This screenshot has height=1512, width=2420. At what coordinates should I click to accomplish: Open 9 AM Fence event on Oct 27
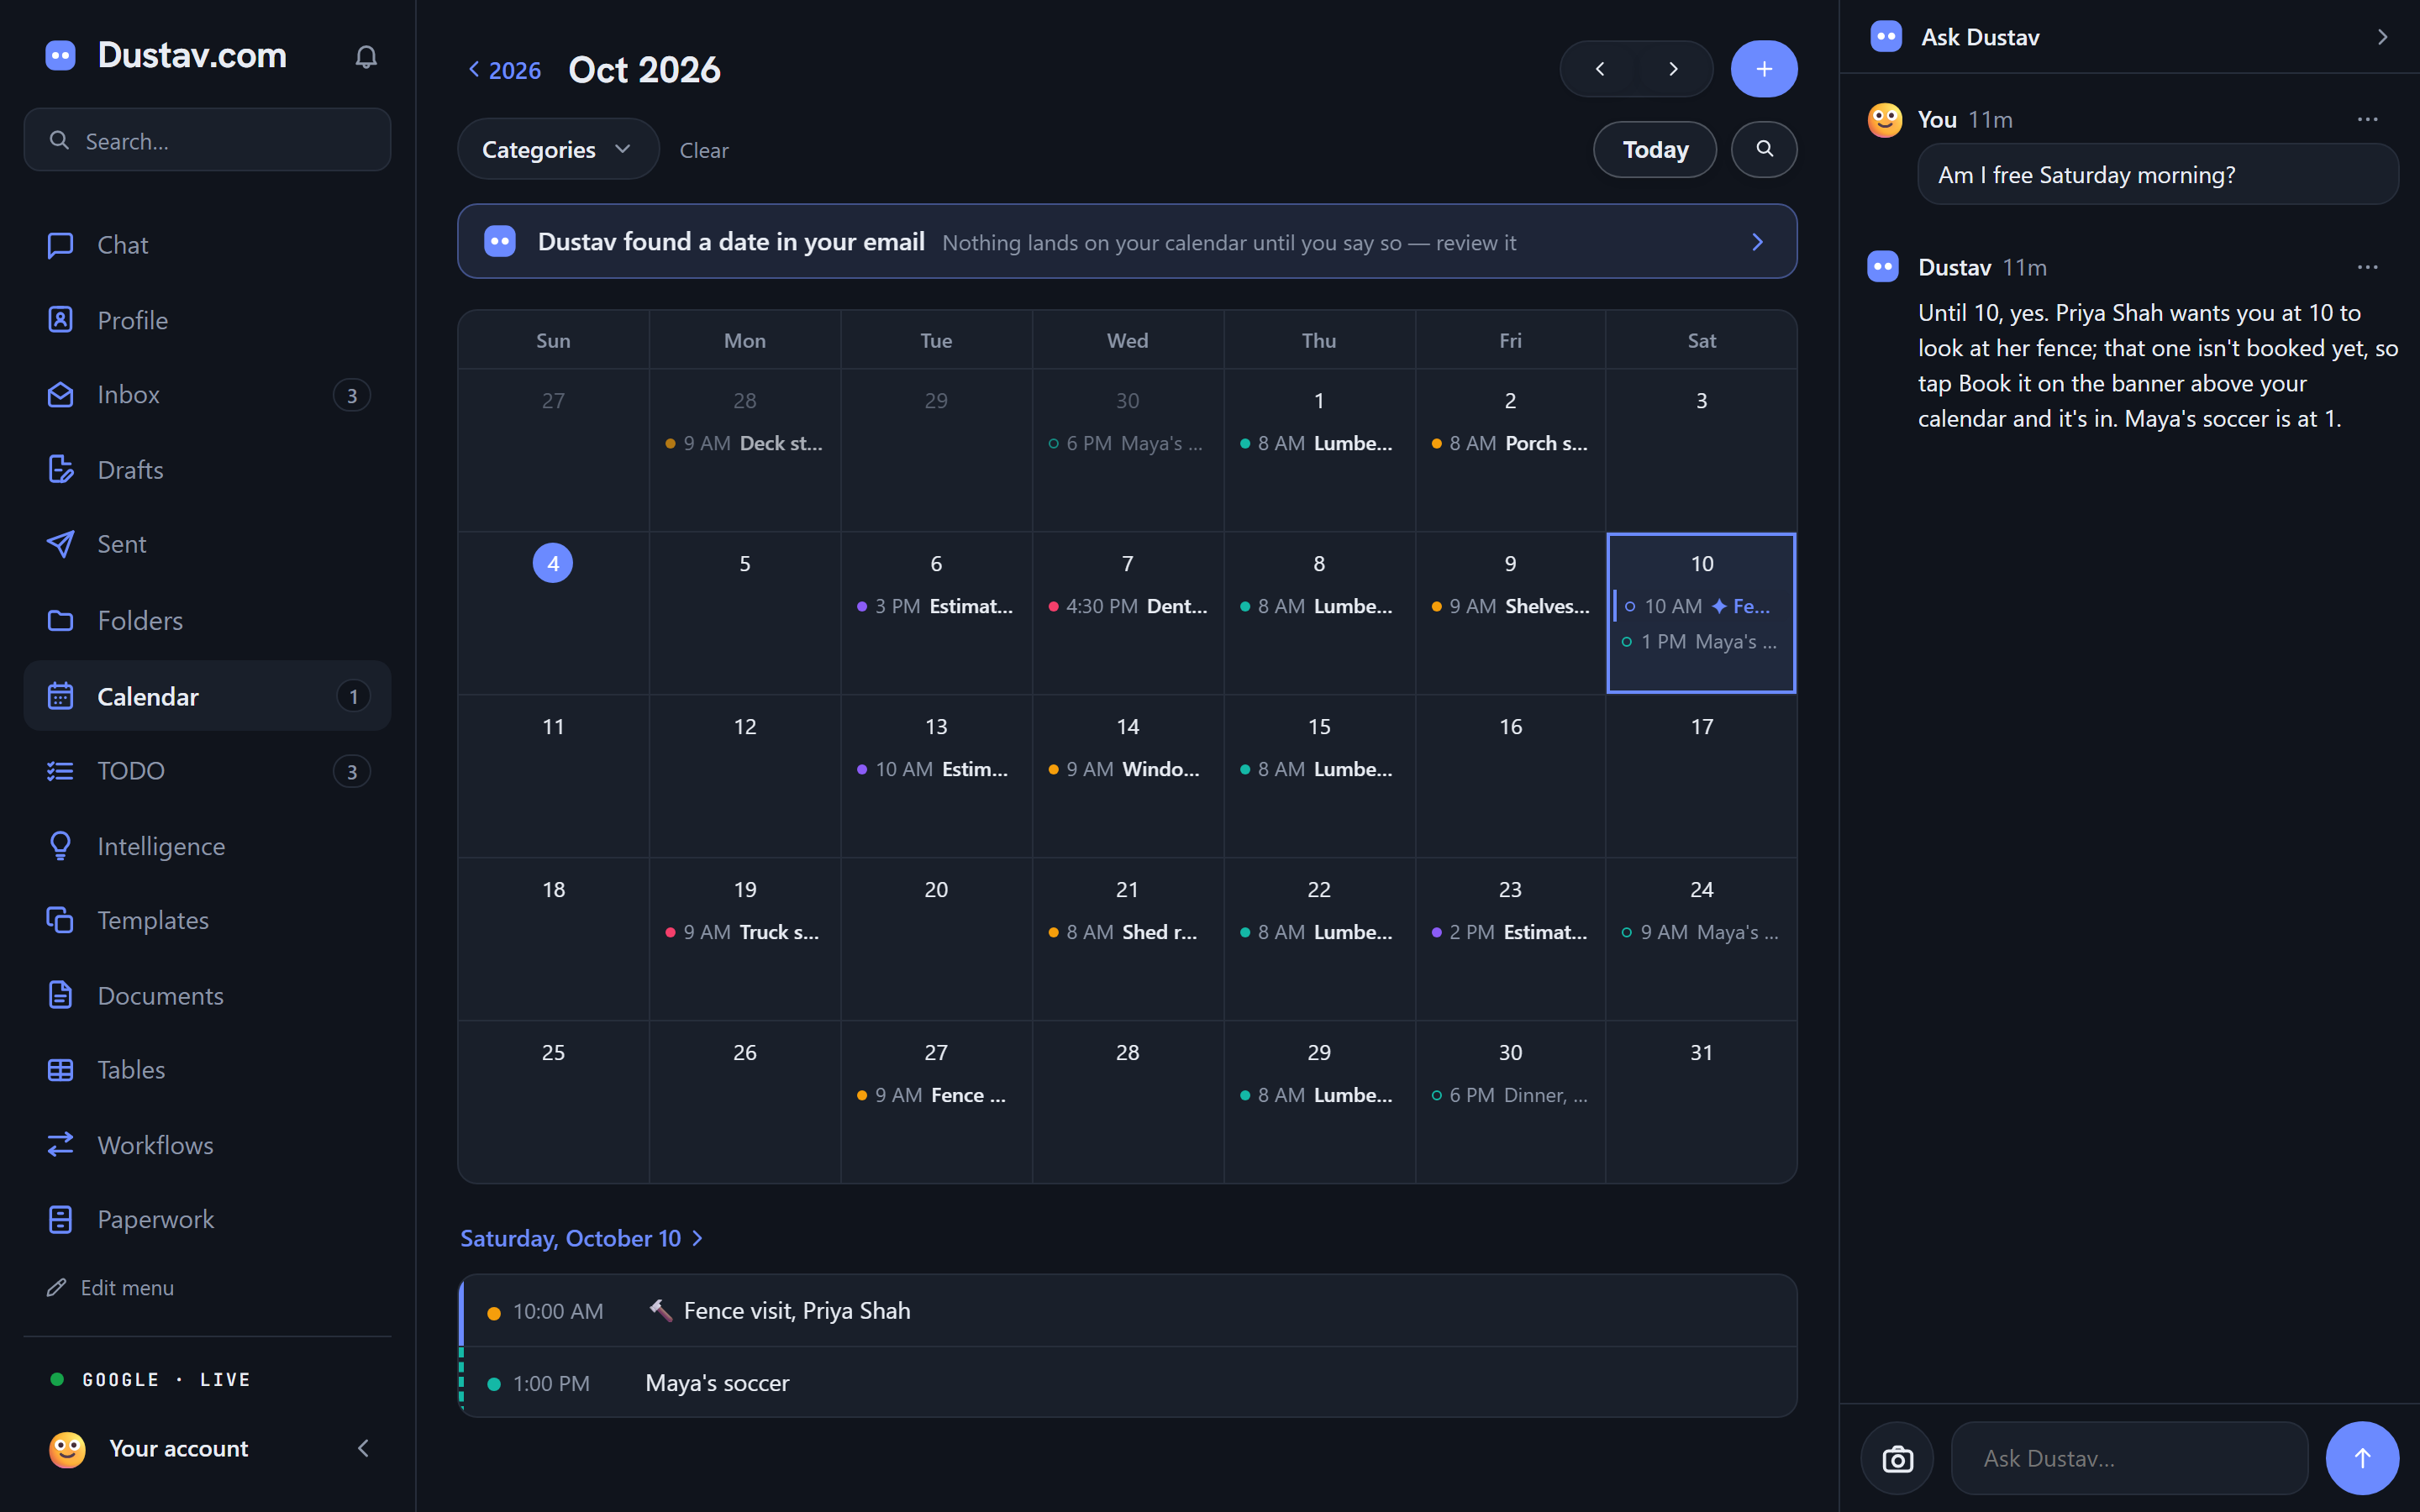coord(935,1095)
